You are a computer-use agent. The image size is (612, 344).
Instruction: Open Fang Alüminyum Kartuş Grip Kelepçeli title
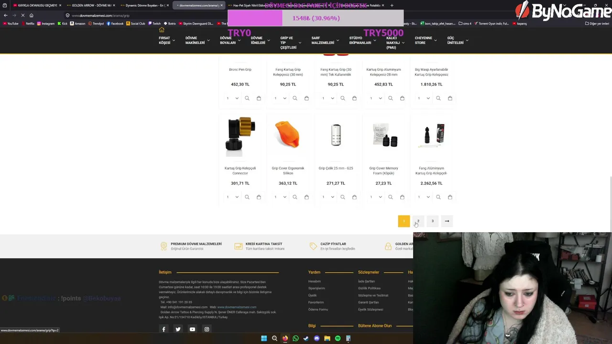[431, 171]
